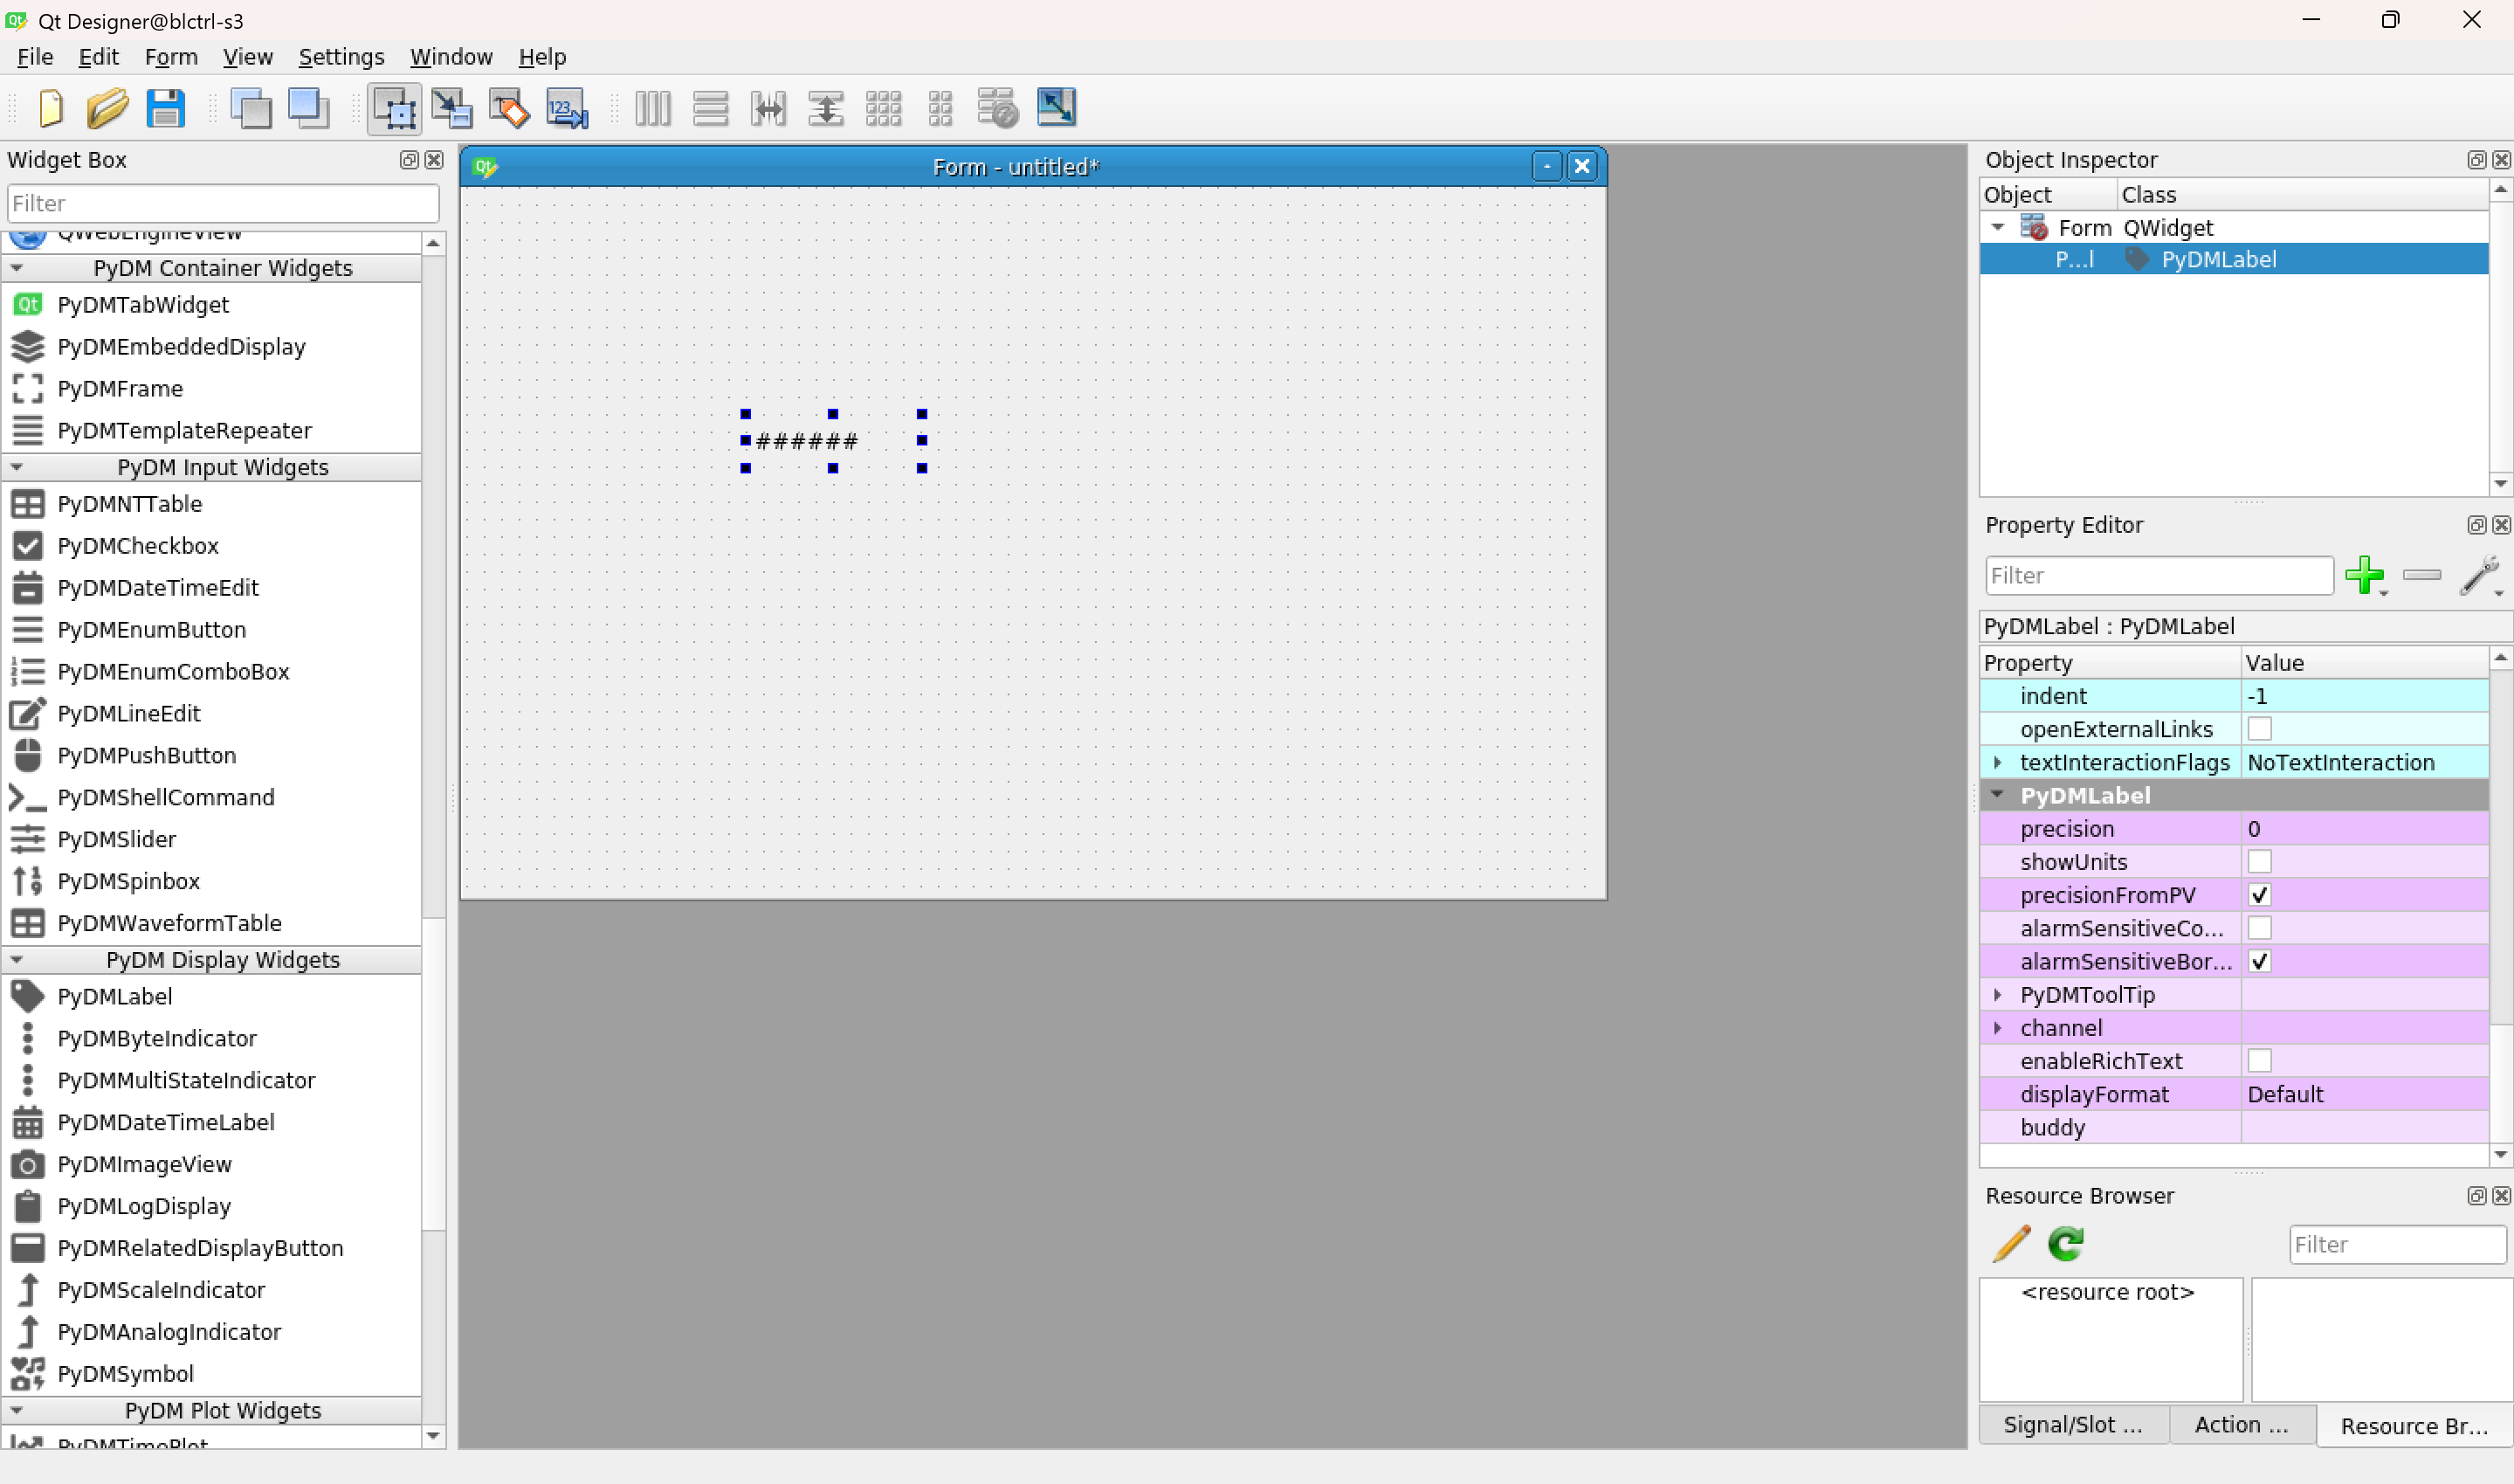Expand the textInteractionFlags property
The width and height of the screenshot is (2514, 1484).
(x=1997, y=762)
